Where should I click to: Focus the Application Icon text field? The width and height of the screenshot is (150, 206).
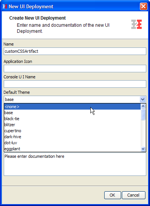click(x=75, y=69)
